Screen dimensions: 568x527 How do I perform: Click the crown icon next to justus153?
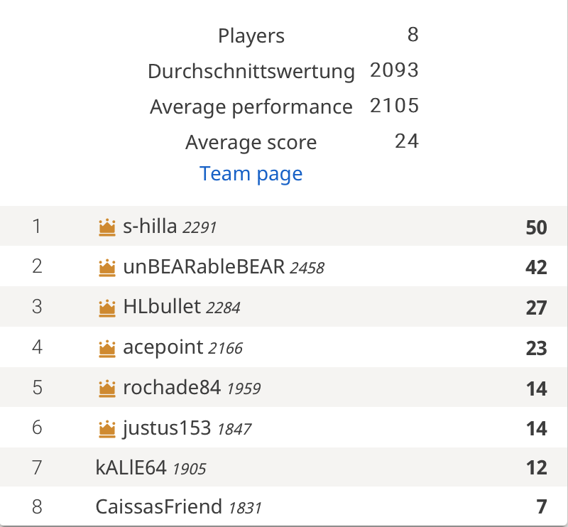tap(107, 429)
